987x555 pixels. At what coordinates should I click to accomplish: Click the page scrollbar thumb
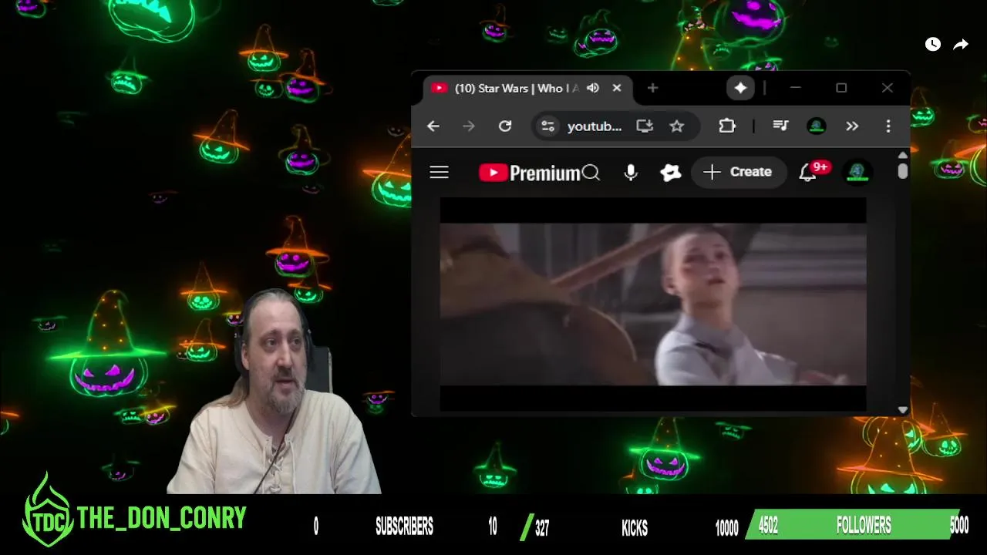coord(903,171)
